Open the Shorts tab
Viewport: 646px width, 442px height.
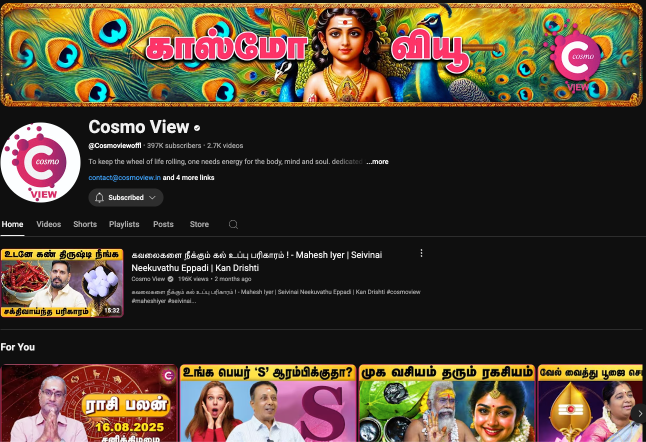(85, 224)
